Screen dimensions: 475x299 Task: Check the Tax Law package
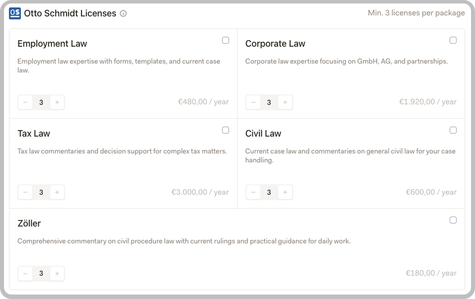pos(226,130)
